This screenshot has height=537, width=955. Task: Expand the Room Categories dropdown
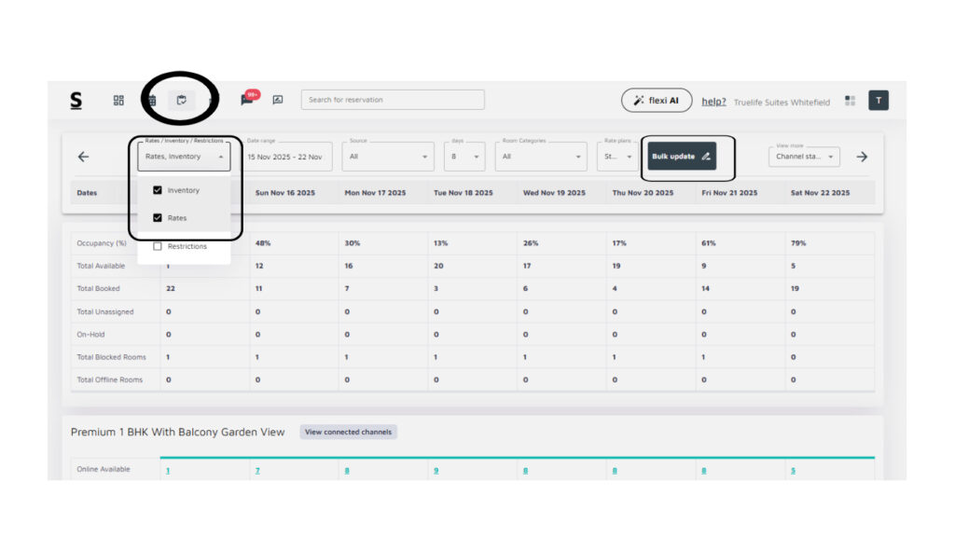540,157
